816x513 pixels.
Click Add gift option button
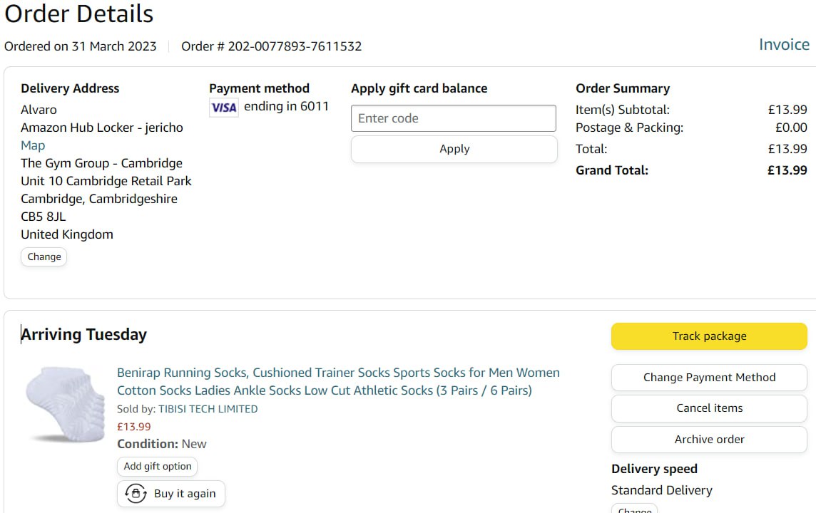(157, 466)
